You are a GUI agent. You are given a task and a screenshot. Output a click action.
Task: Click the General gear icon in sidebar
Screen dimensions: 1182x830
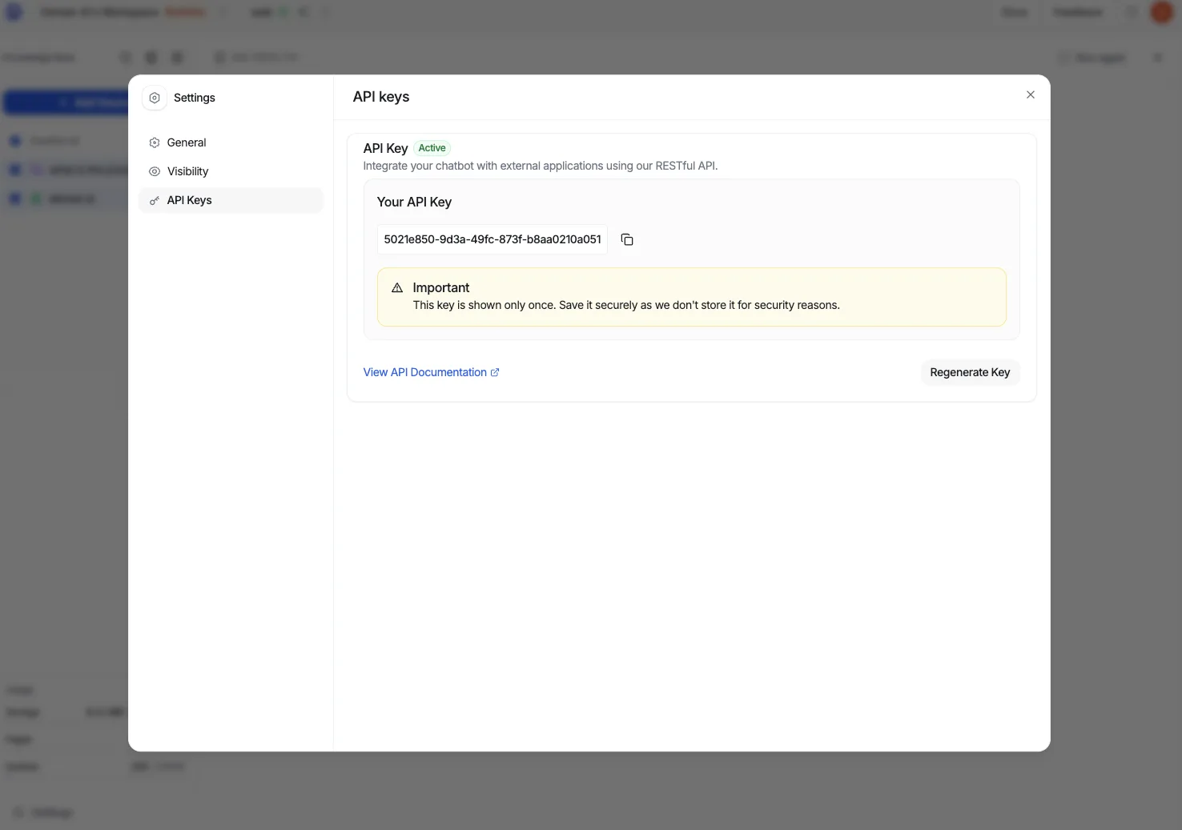coord(155,142)
